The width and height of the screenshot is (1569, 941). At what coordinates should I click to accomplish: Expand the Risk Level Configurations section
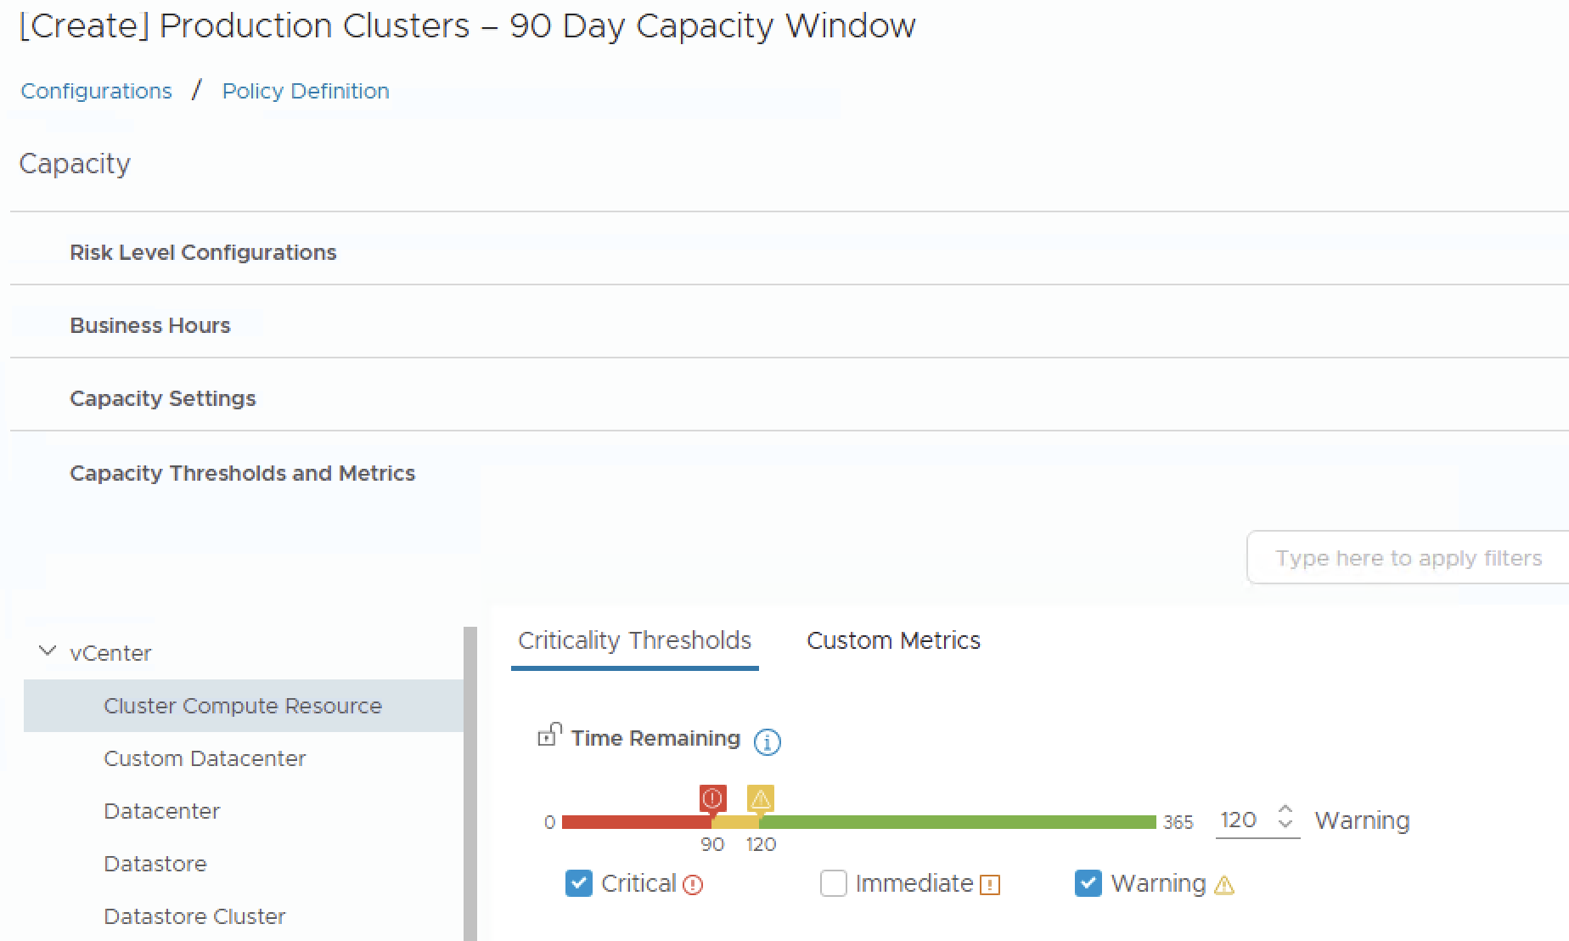pyautogui.click(x=203, y=252)
